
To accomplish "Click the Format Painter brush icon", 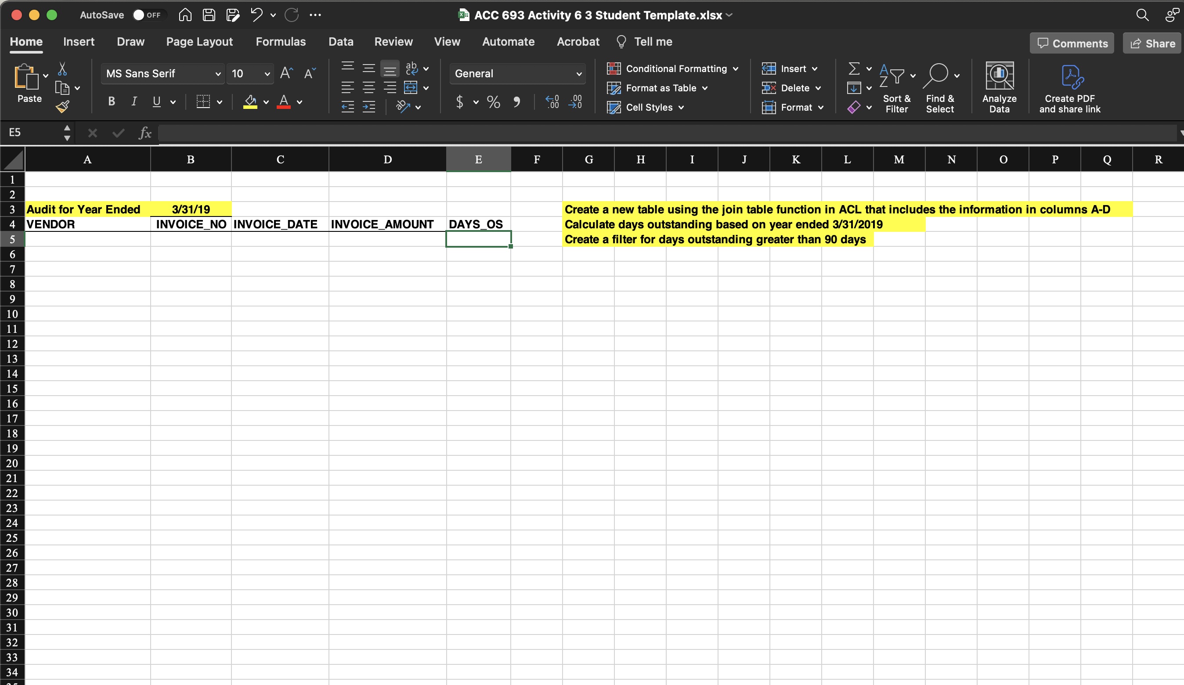I will tap(62, 107).
